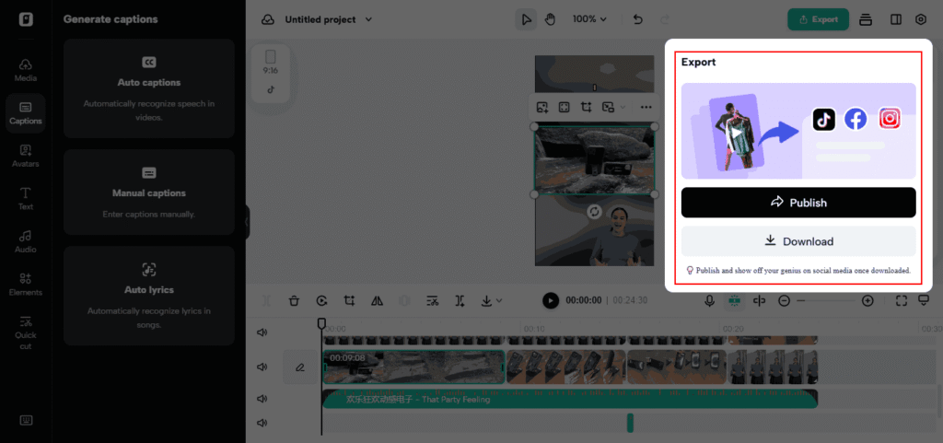Delete the selected clip with trash icon
The width and height of the screenshot is (943, 443).
[x=294, y=300]
